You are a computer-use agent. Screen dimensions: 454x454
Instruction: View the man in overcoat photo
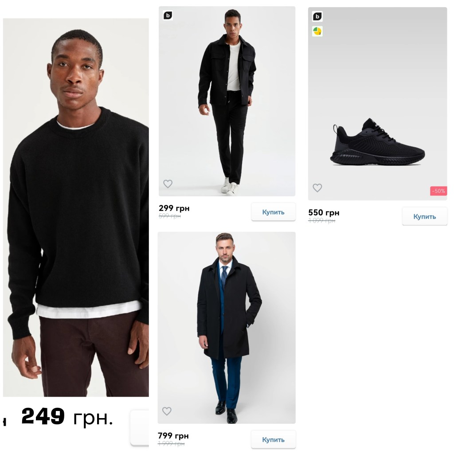227,328
